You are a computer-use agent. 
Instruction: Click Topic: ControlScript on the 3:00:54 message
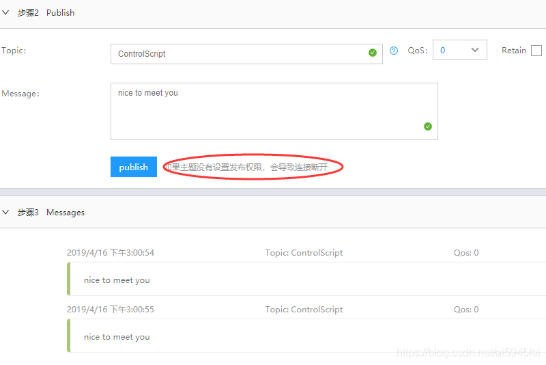[x=304, y=253]
